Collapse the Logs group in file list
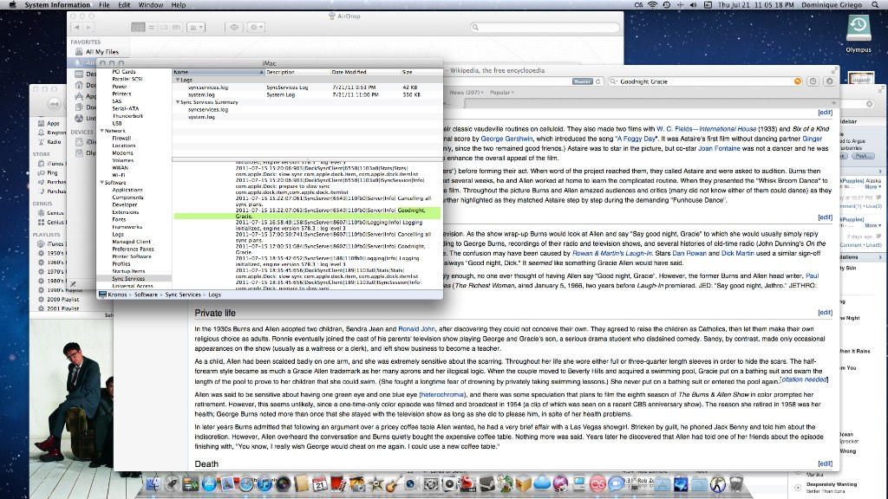 coord(177,80)
